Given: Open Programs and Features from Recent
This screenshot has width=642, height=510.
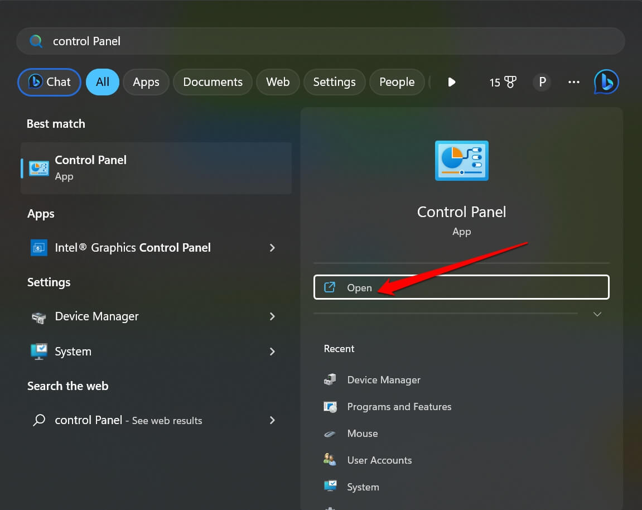Looking at the screenshot, I should 399,406.
